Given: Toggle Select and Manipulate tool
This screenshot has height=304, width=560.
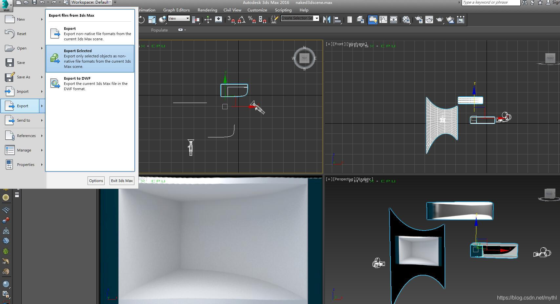Looking at the screenshot, I should tap(208, 20).
